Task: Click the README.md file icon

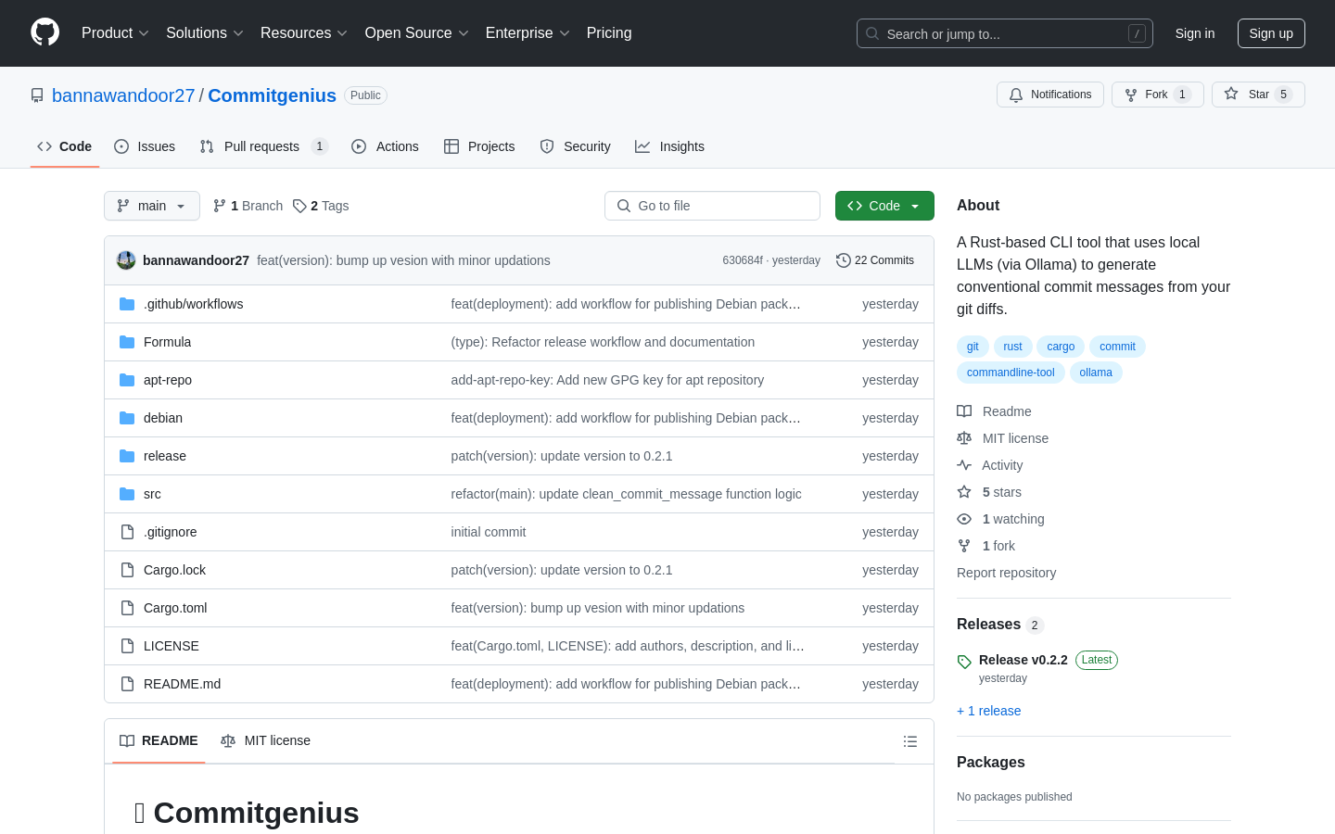Action: click(x=127, y=684)
